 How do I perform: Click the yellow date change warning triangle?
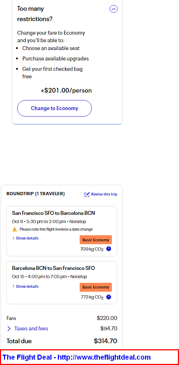pyautogui.click(x=15, y=229)
